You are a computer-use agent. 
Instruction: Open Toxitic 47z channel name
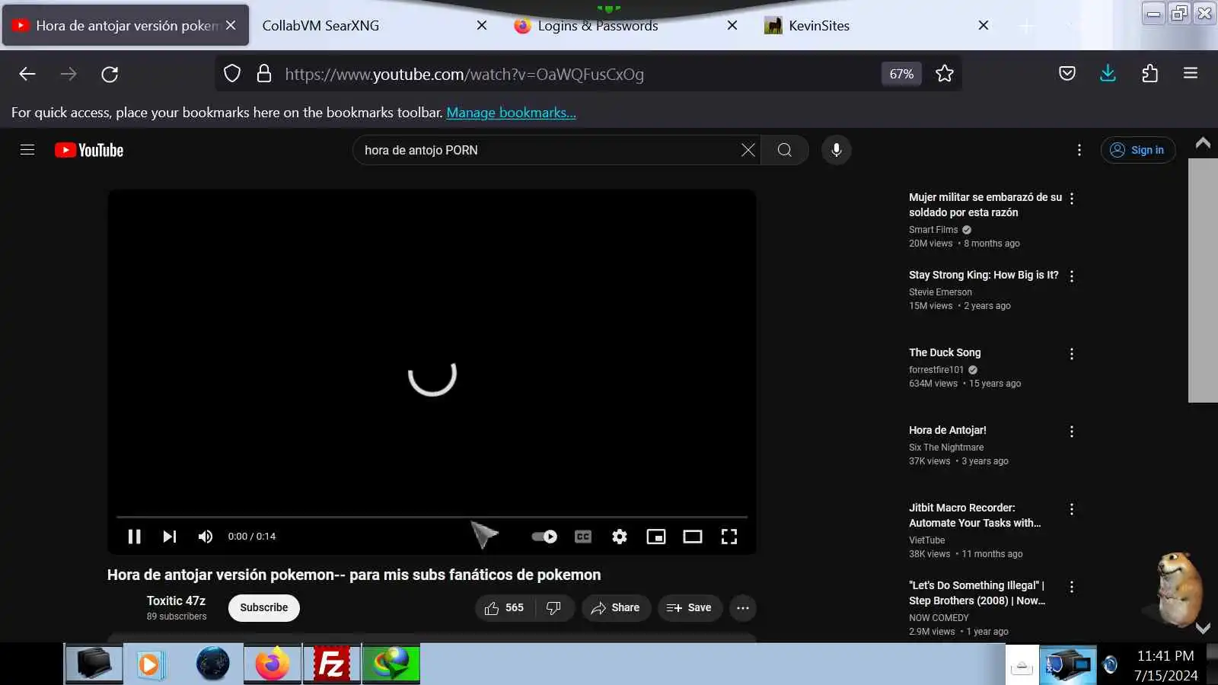pos(176,601)
